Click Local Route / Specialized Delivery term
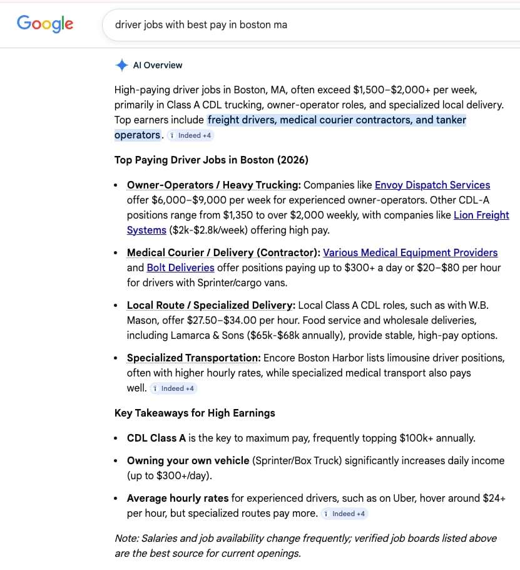 click(210, 305)
